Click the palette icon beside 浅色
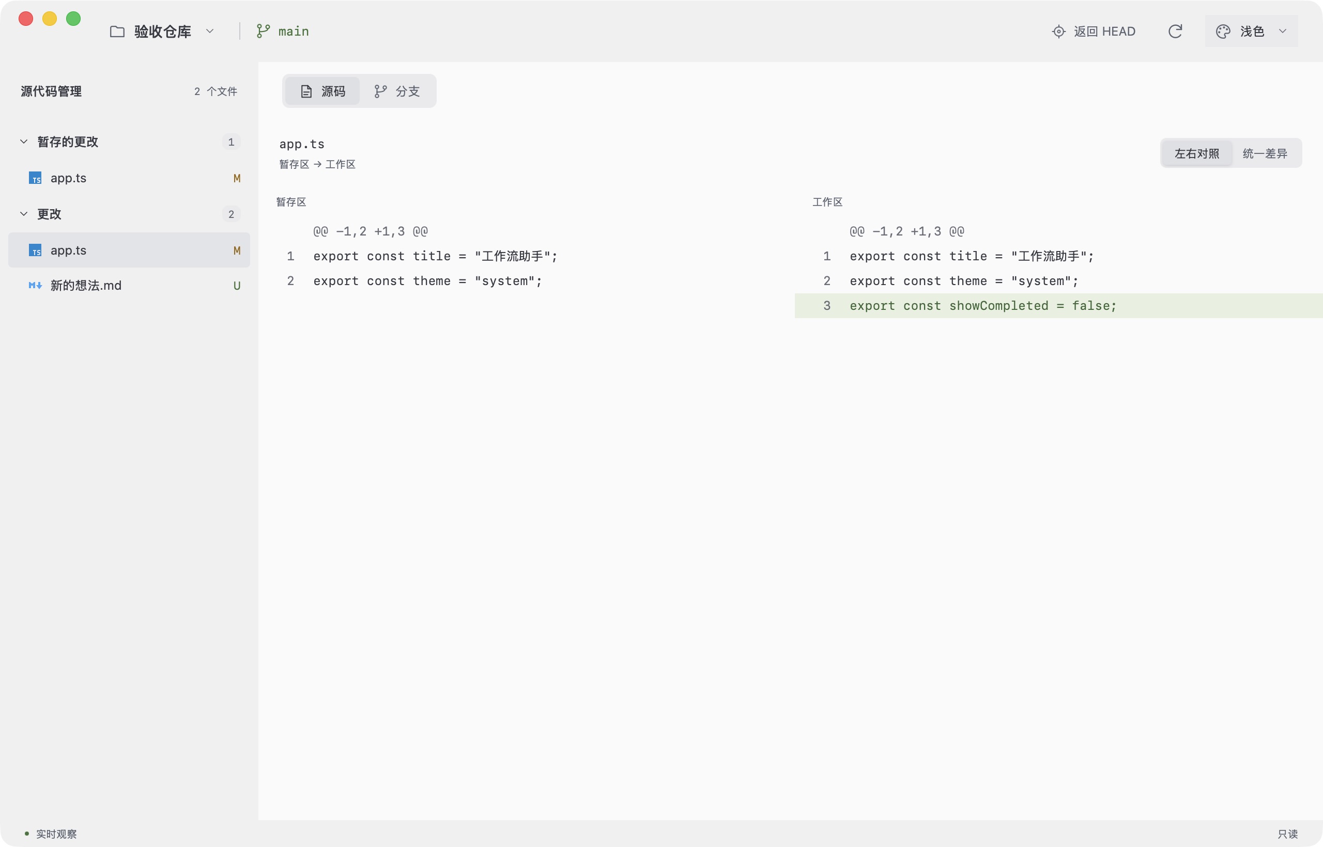Image resolution: width=1323 pixels, height=847 pixels. 1223,32
